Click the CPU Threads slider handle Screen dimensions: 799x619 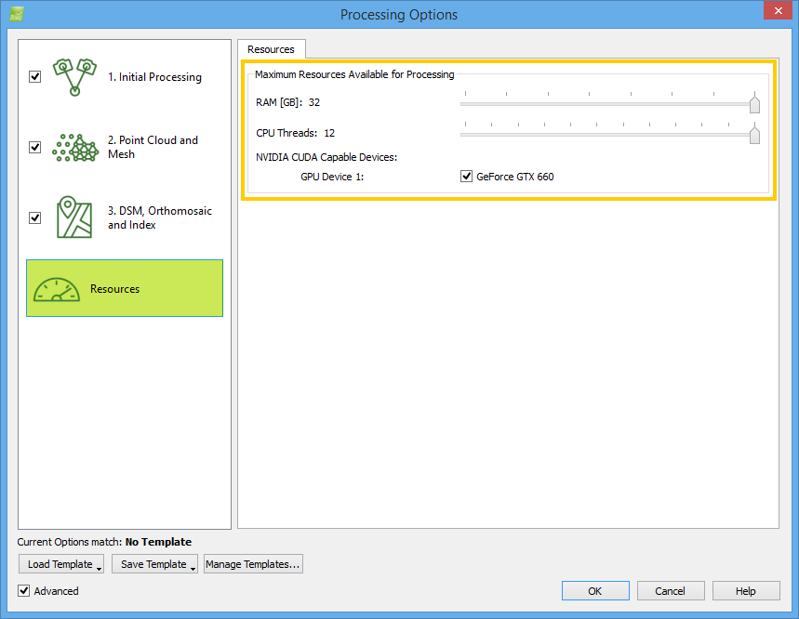[754, 135]
